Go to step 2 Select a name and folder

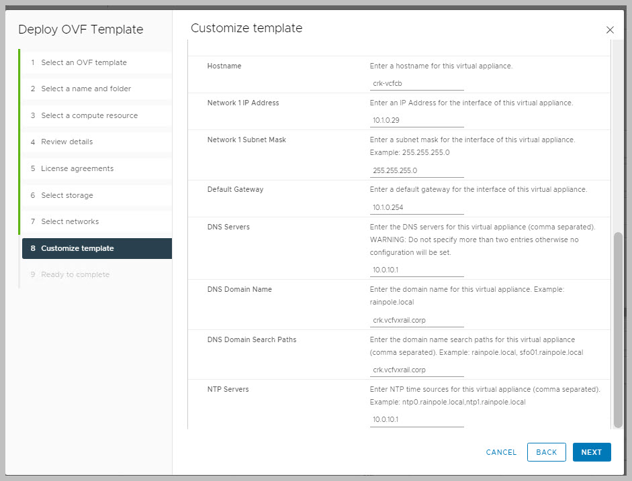pos(85,89)
